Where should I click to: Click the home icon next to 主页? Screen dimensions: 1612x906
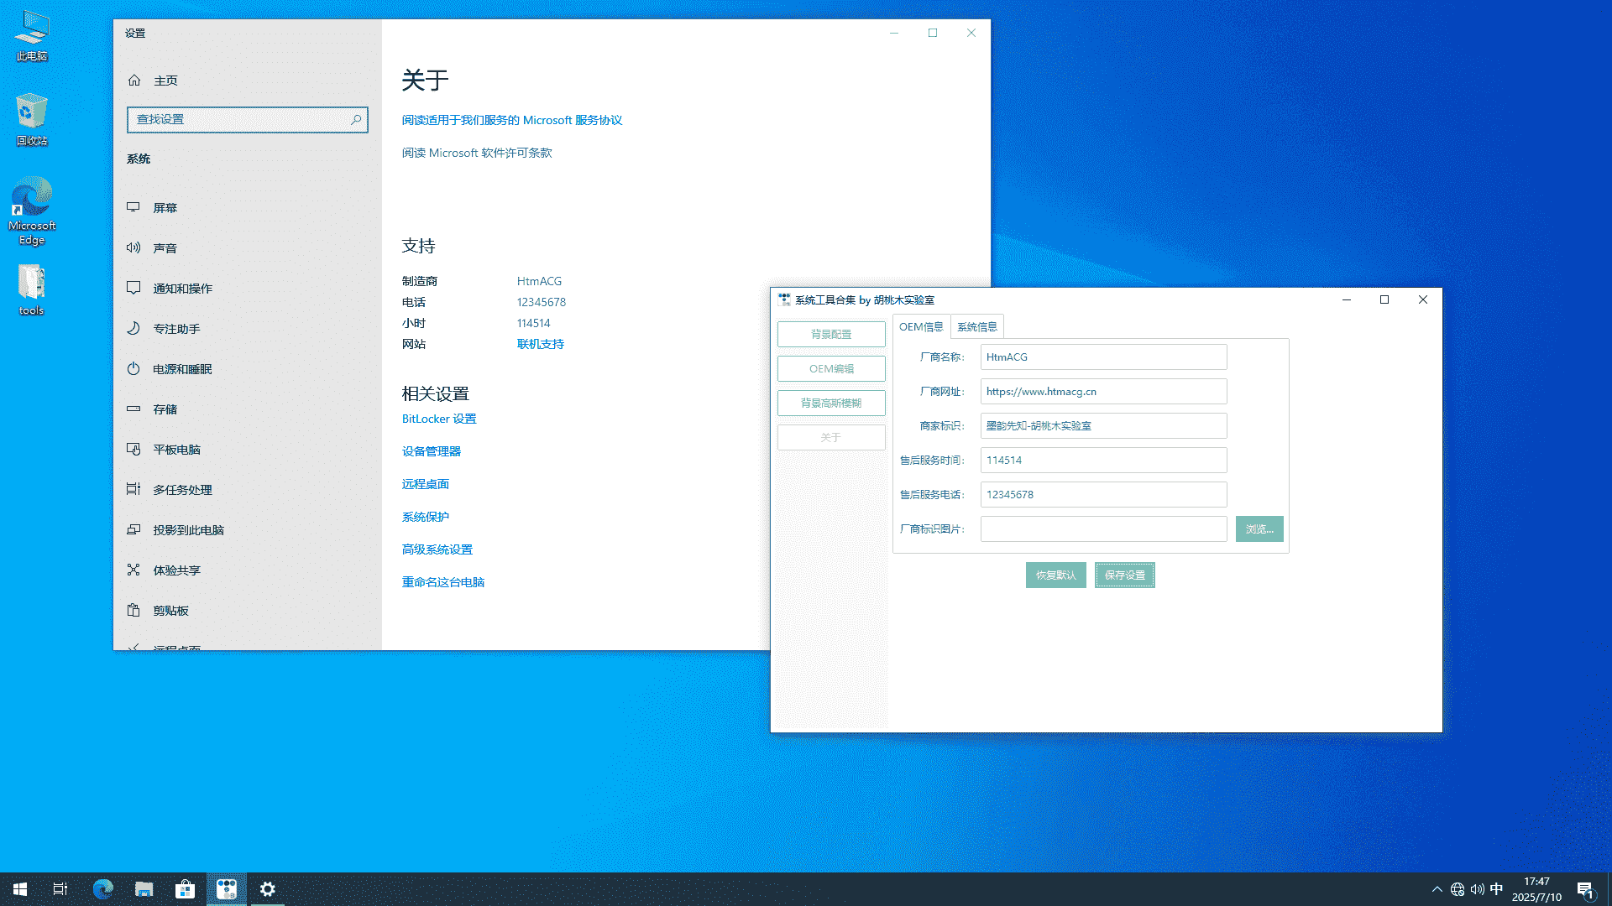click(x=134, y=81)
